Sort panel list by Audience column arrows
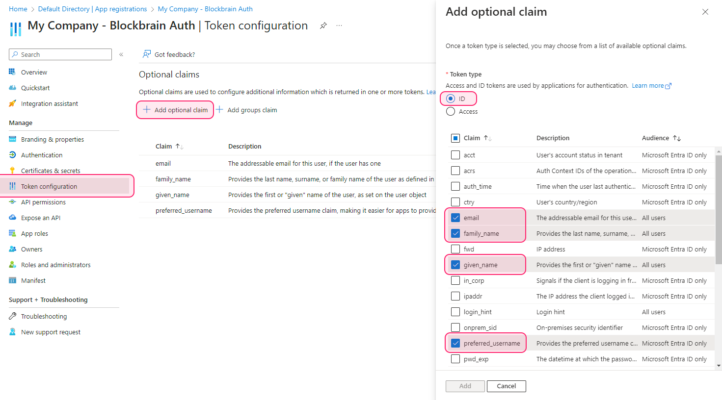The width and height of the screenshot is (722, 400). [x=677, y=138]
